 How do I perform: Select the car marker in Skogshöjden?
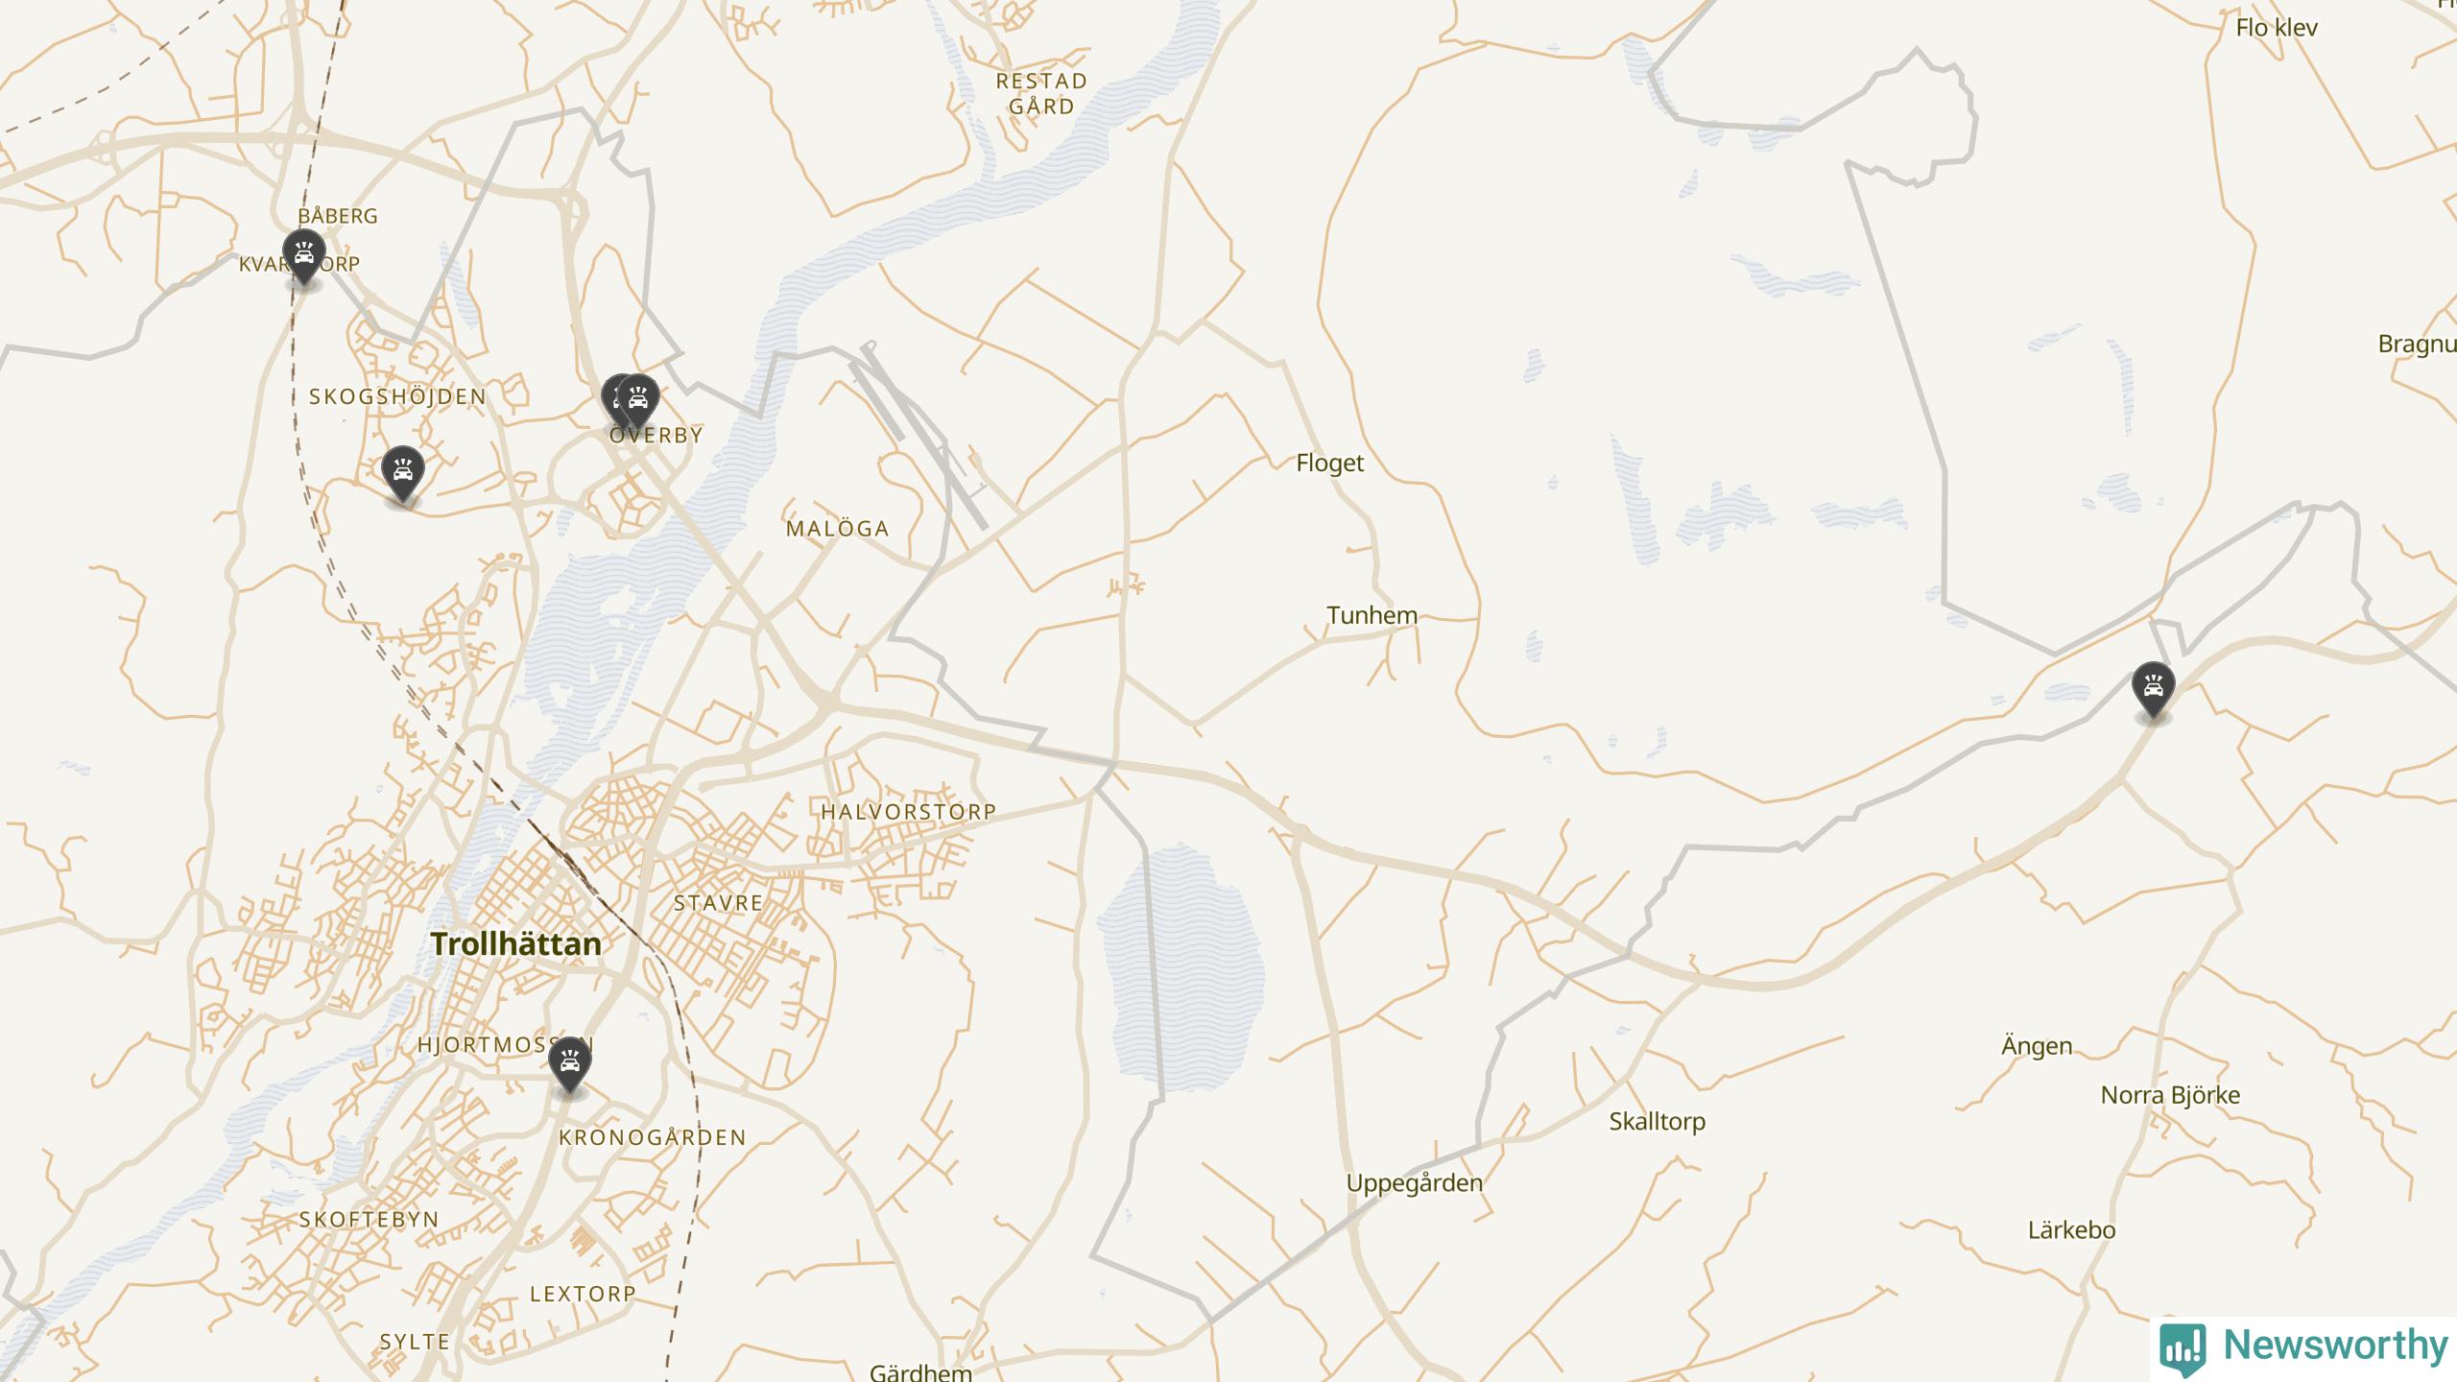point(403,472)
